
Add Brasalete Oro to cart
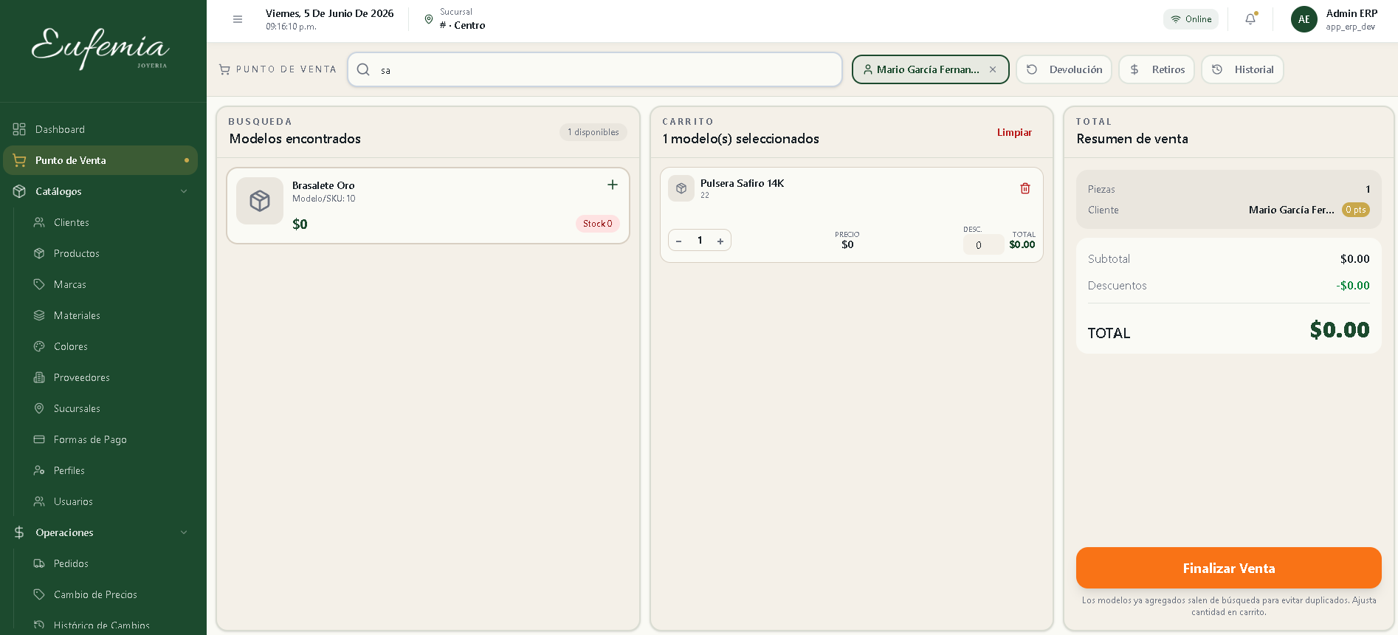click(613, 185)
